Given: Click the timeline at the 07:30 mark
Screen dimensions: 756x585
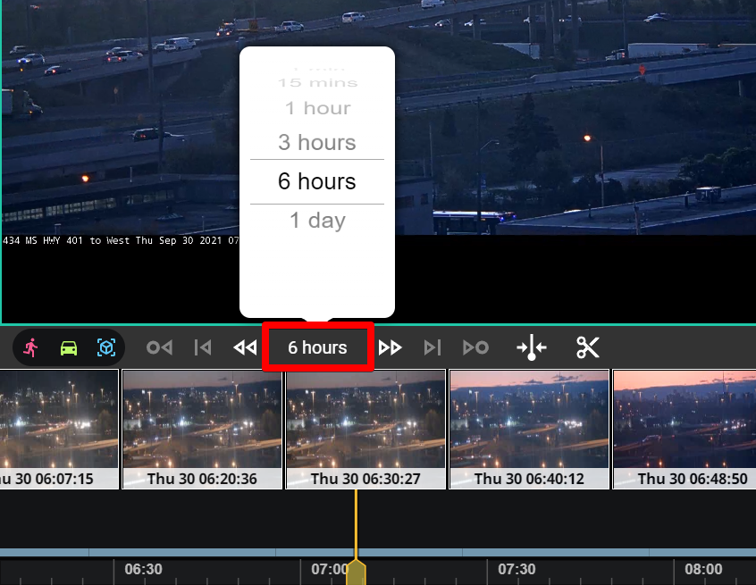Looking at the screenshot, I should [516, 569].
